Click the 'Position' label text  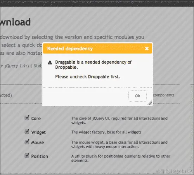[40, 156]
